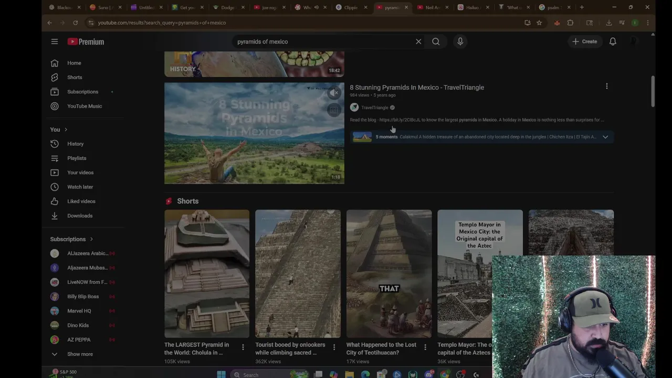Image resolution: width=672 pixels, height=378 pixels.
Task: Bookmark this page with the star
Action: click(539, 23)
